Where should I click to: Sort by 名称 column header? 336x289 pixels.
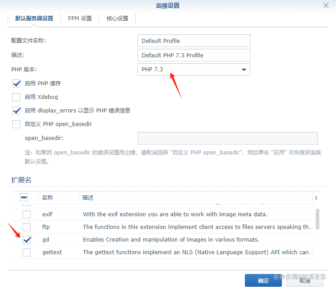point(47,198)
